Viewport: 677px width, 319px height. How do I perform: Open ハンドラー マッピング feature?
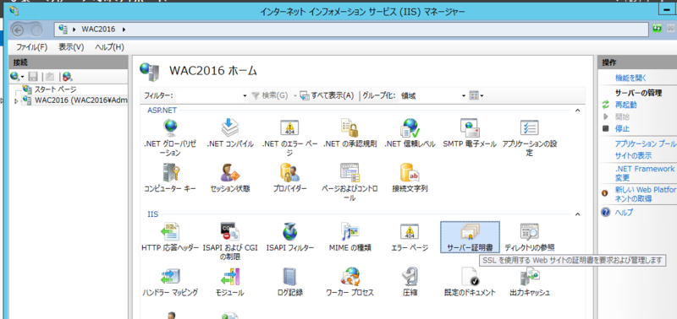coord(170,283)
